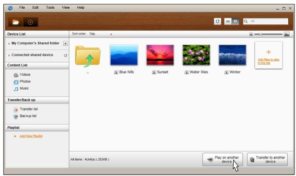Open Music in Content List
This screenshot has width=296, height=176.
pyautogui.click(x=24, y=88)
